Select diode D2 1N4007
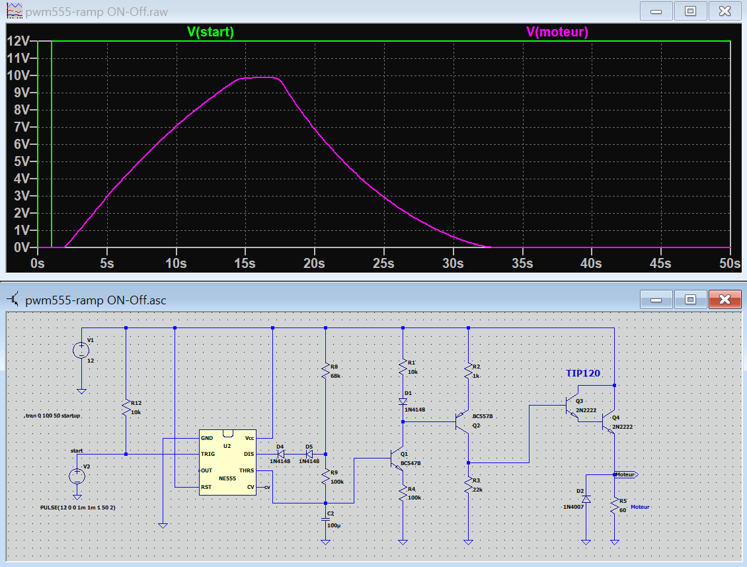This screenshot has width=747, height=567. pyautogui.click(x=586, y=499)
